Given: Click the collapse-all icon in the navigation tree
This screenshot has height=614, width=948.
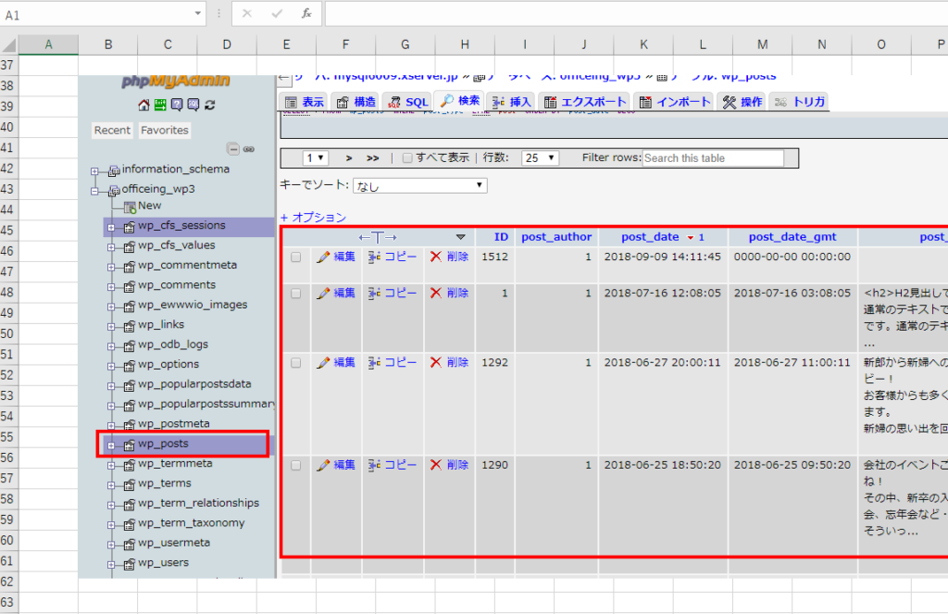Looking at the screenshot, I should coord(233,149).
